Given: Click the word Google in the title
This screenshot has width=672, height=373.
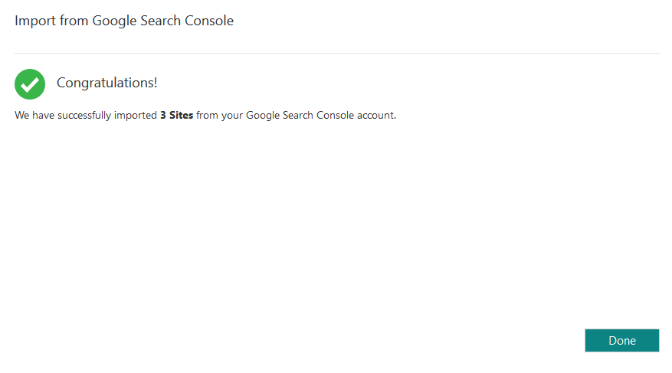Looking at the screenshot, I should click(113, 21).
